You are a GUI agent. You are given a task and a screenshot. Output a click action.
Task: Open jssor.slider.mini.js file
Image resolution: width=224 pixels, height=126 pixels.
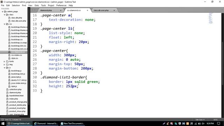(19, 83)
